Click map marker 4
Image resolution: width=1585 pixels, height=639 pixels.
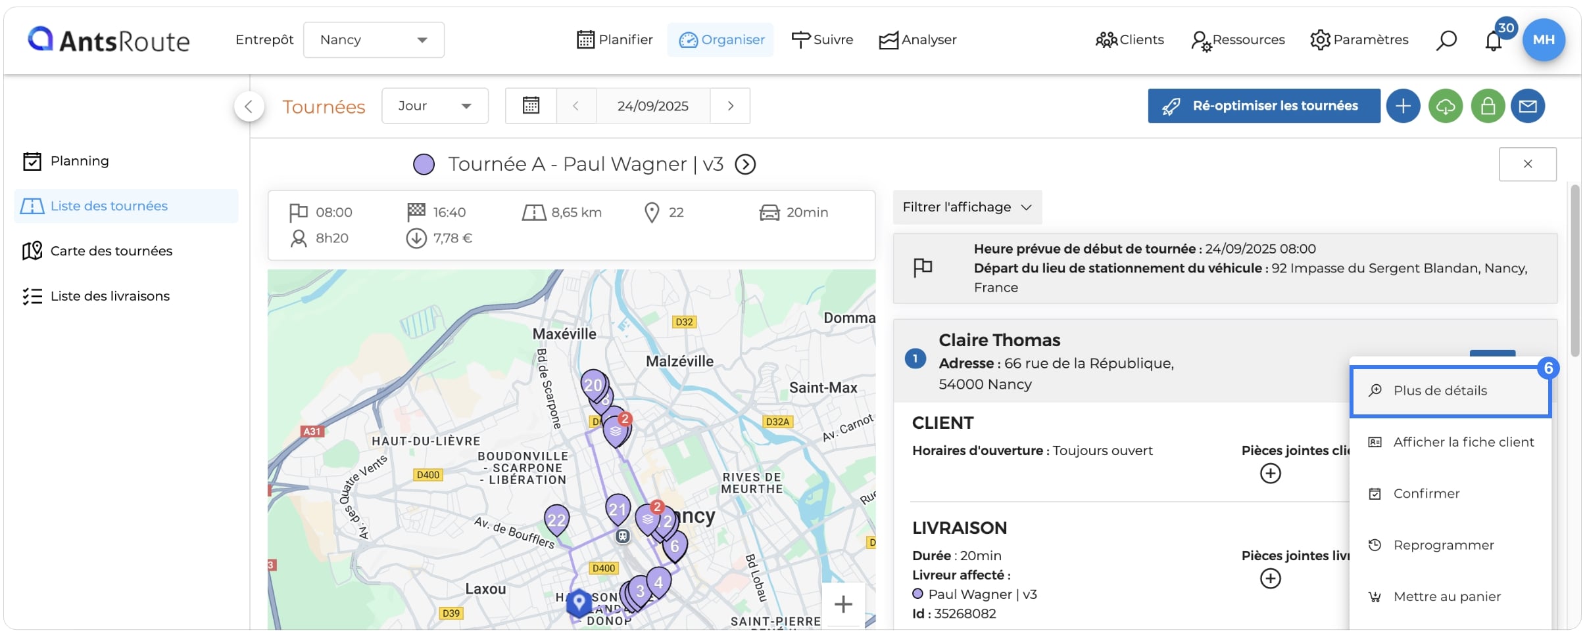coord(658,582)
